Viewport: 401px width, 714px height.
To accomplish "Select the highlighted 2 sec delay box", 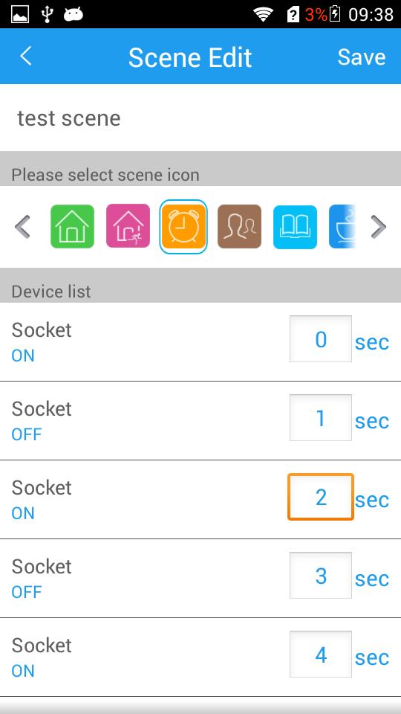I will [321, 497].
